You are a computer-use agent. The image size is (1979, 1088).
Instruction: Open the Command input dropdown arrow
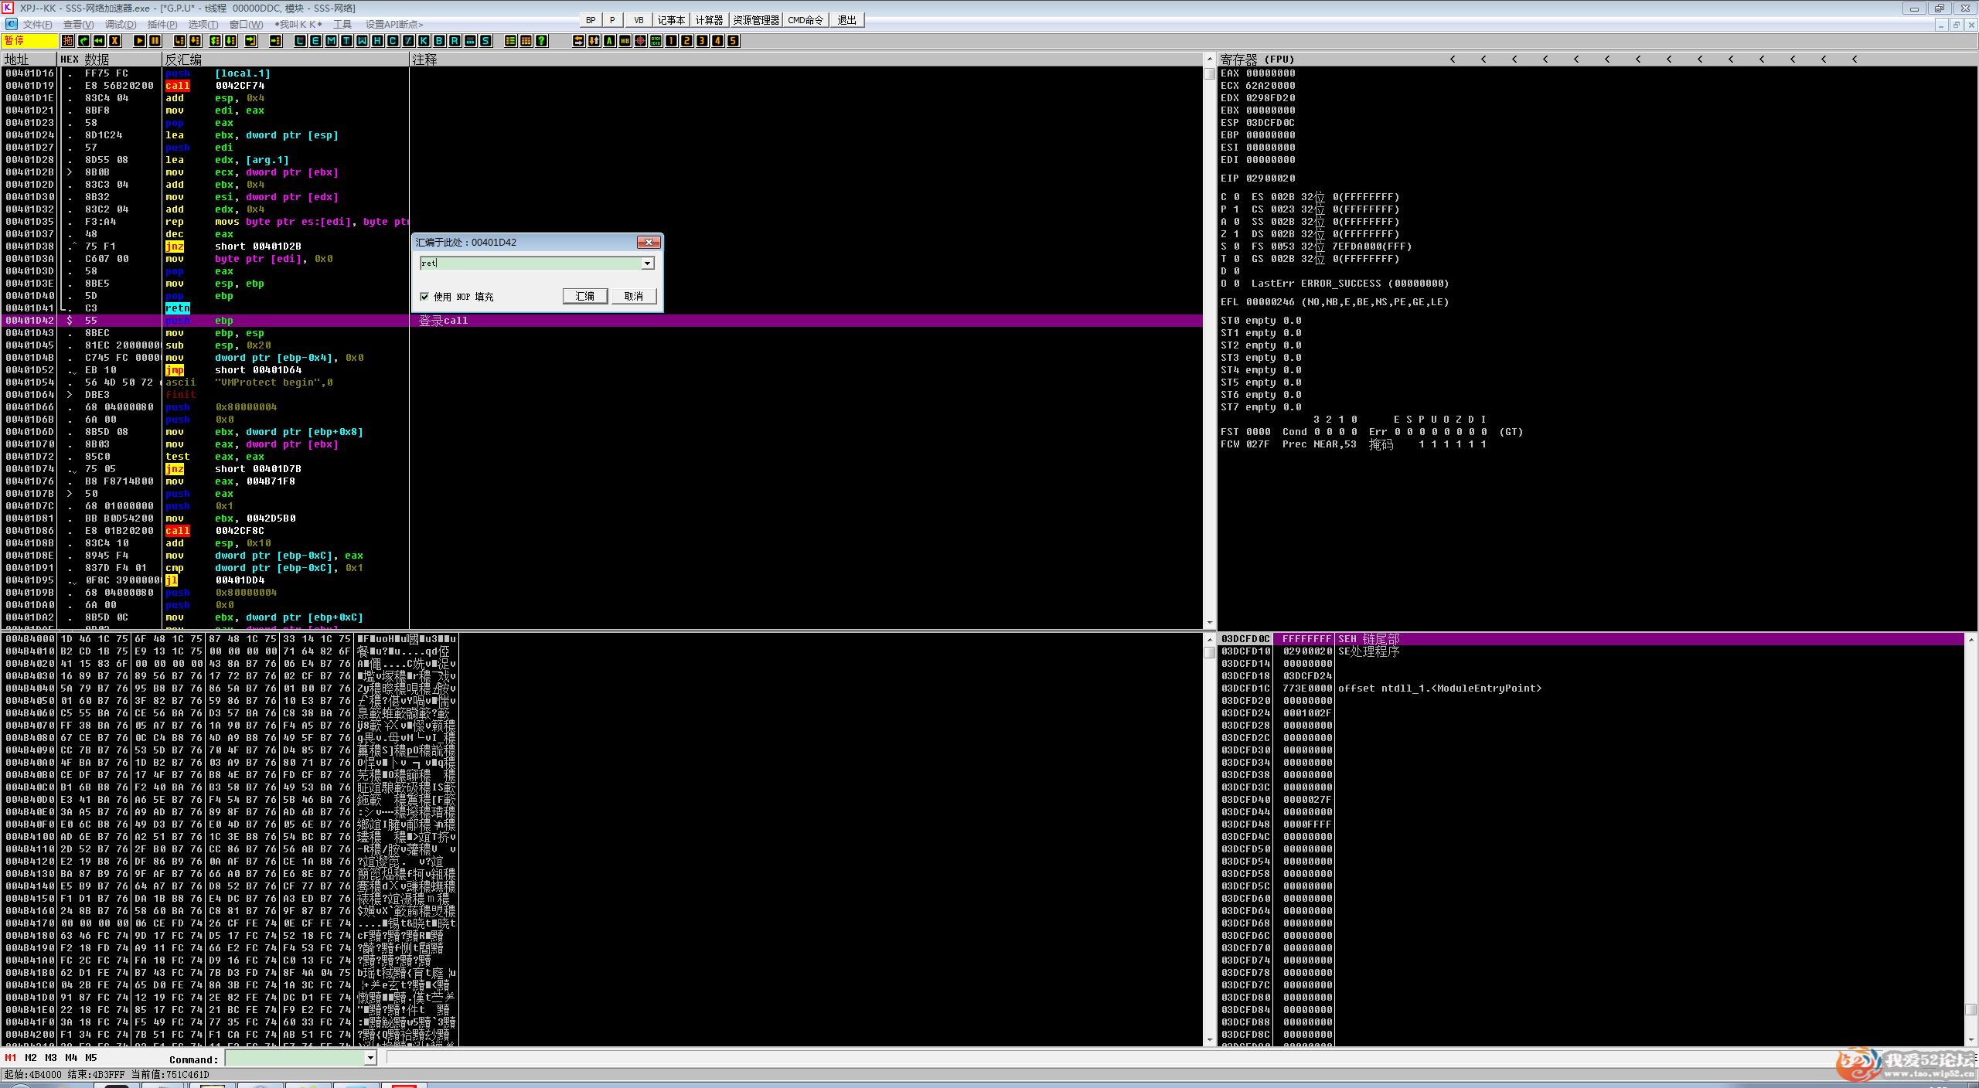370,1058
